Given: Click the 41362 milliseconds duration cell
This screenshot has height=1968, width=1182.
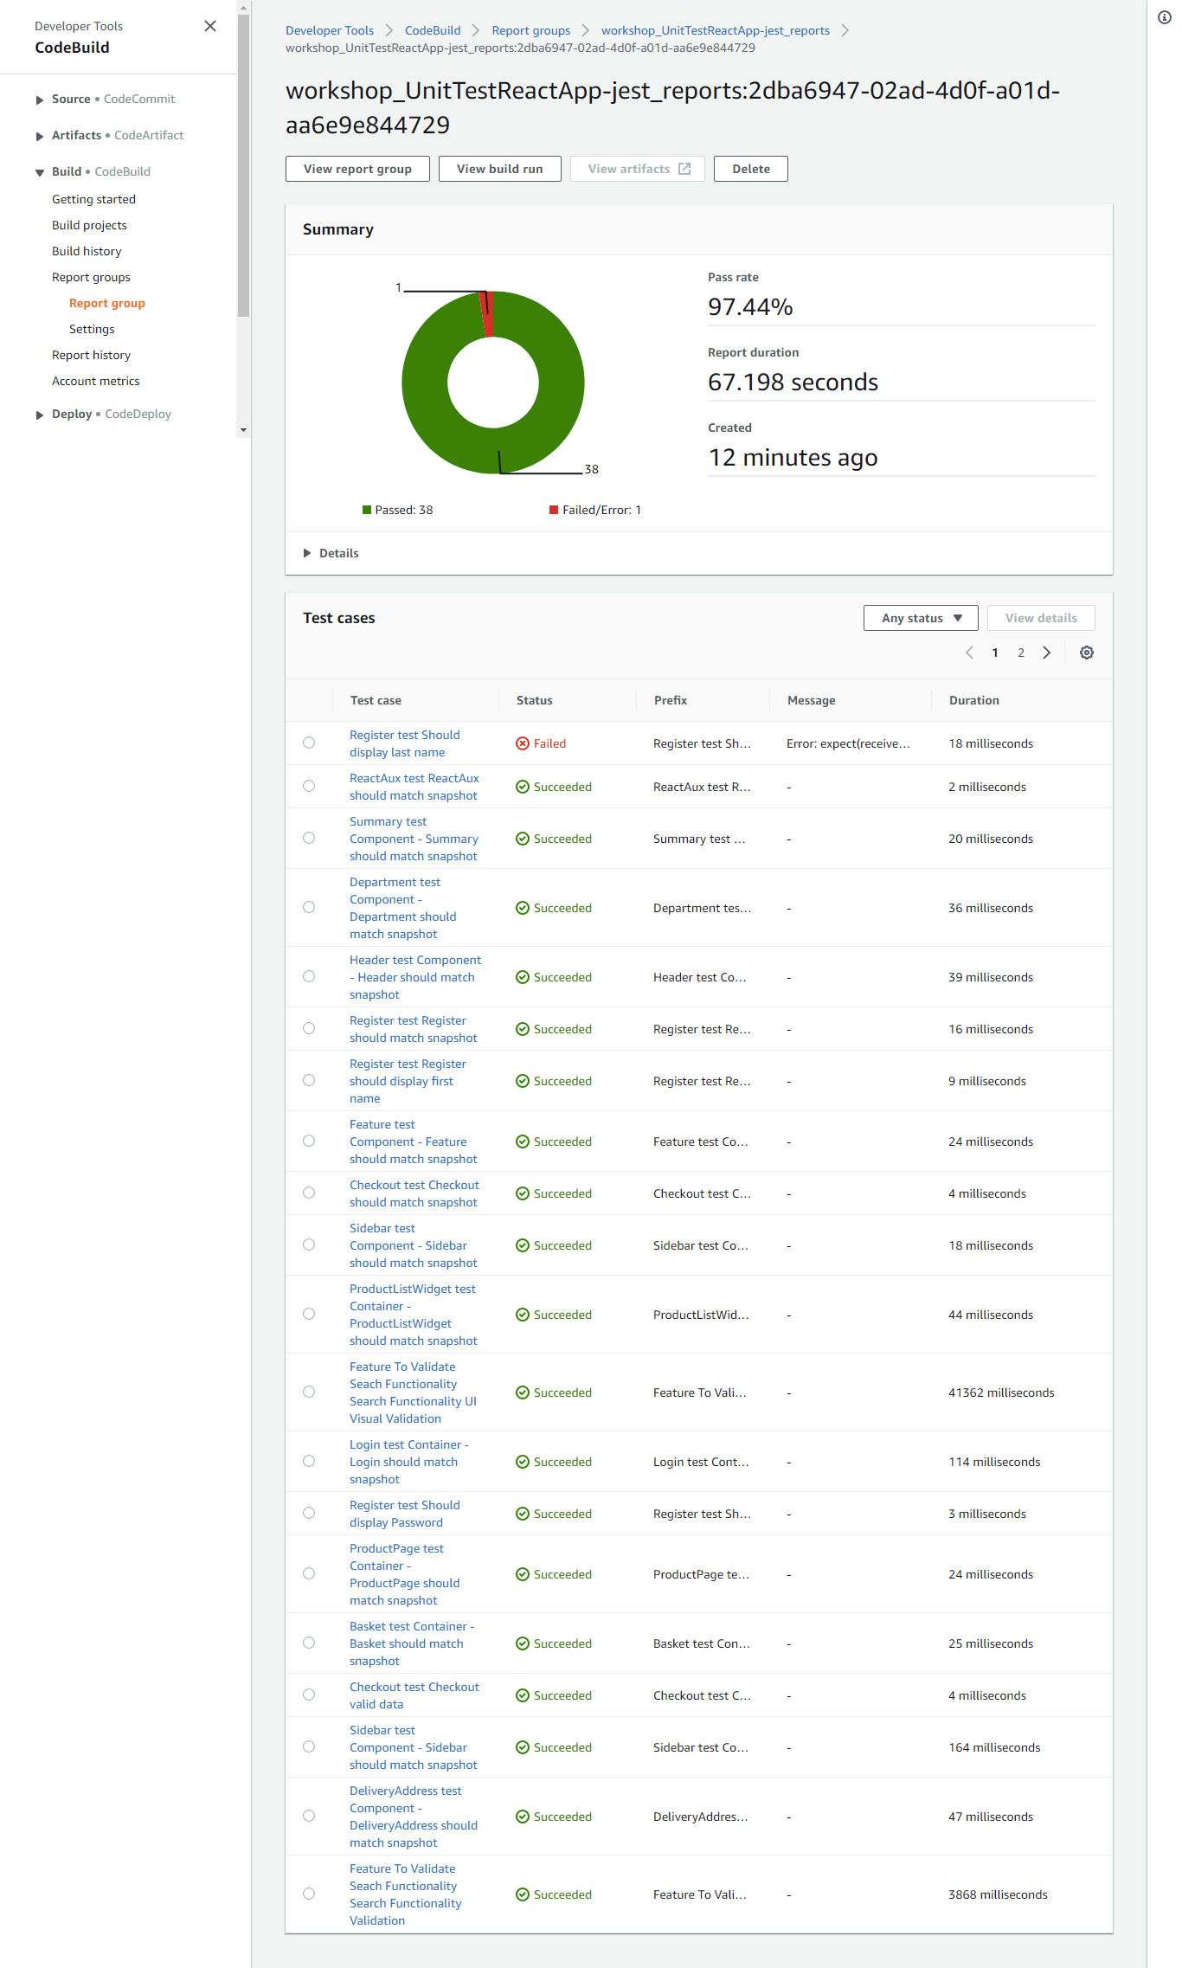Looking at the screenshot, I should [1001, 1392].
